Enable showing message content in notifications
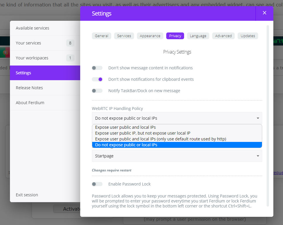Image resolution: width=283 pixels, height=225 pixels. coord(97,68)
